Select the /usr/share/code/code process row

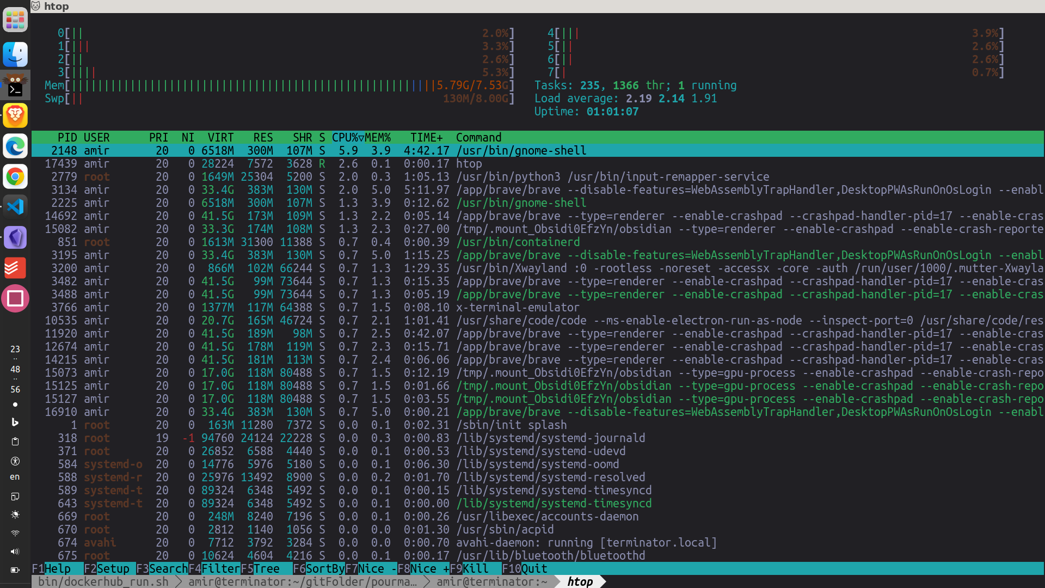click(x=538, y=321)
